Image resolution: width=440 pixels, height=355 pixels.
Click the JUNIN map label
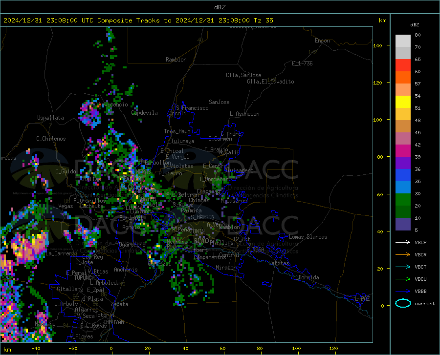pos(198,231)
